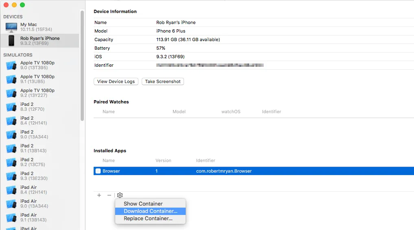Click Paired Watches Name column header
Image resolution: width=414 pixels, height=230 pixels.
click(109, 112)
